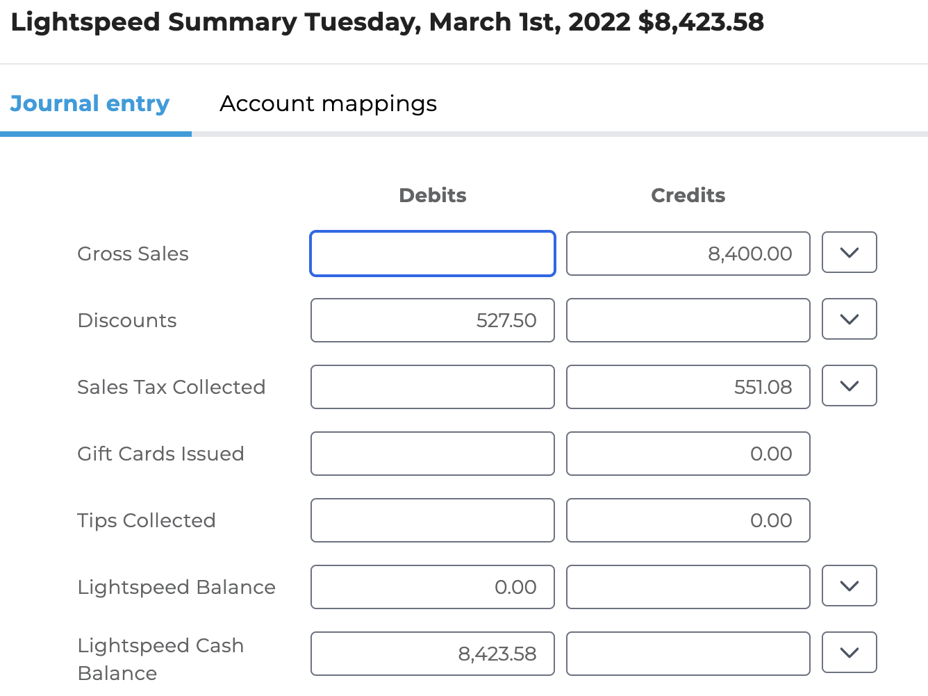Click the Gross Sales credit field 8,400.00
This screenshot has height=696, width=928.
pos(688,254)
